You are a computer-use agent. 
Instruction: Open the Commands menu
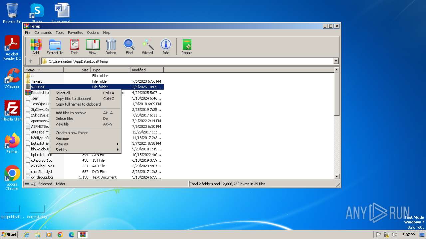click(x=43, y=33)
